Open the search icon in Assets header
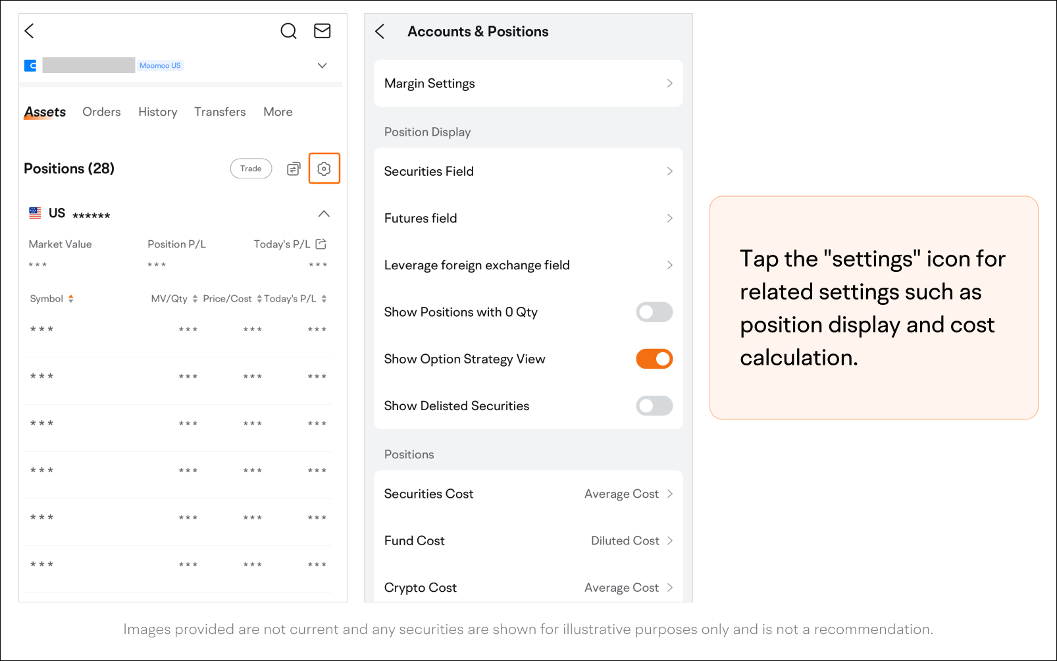This screenshot has height=661, width=1057. click(288, 31)
